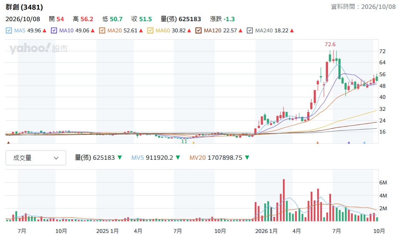The height and width of the screenshot is (236, 402).
Task: Click the orange triangle event marker under the price chart
Action: point(317,142)
